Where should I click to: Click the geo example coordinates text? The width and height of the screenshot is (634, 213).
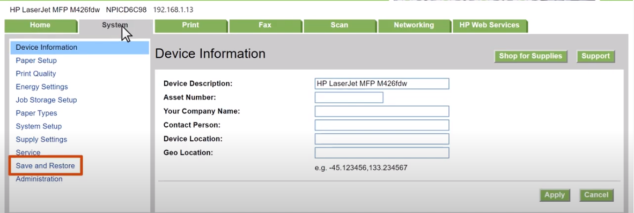(x=360, y=168)
